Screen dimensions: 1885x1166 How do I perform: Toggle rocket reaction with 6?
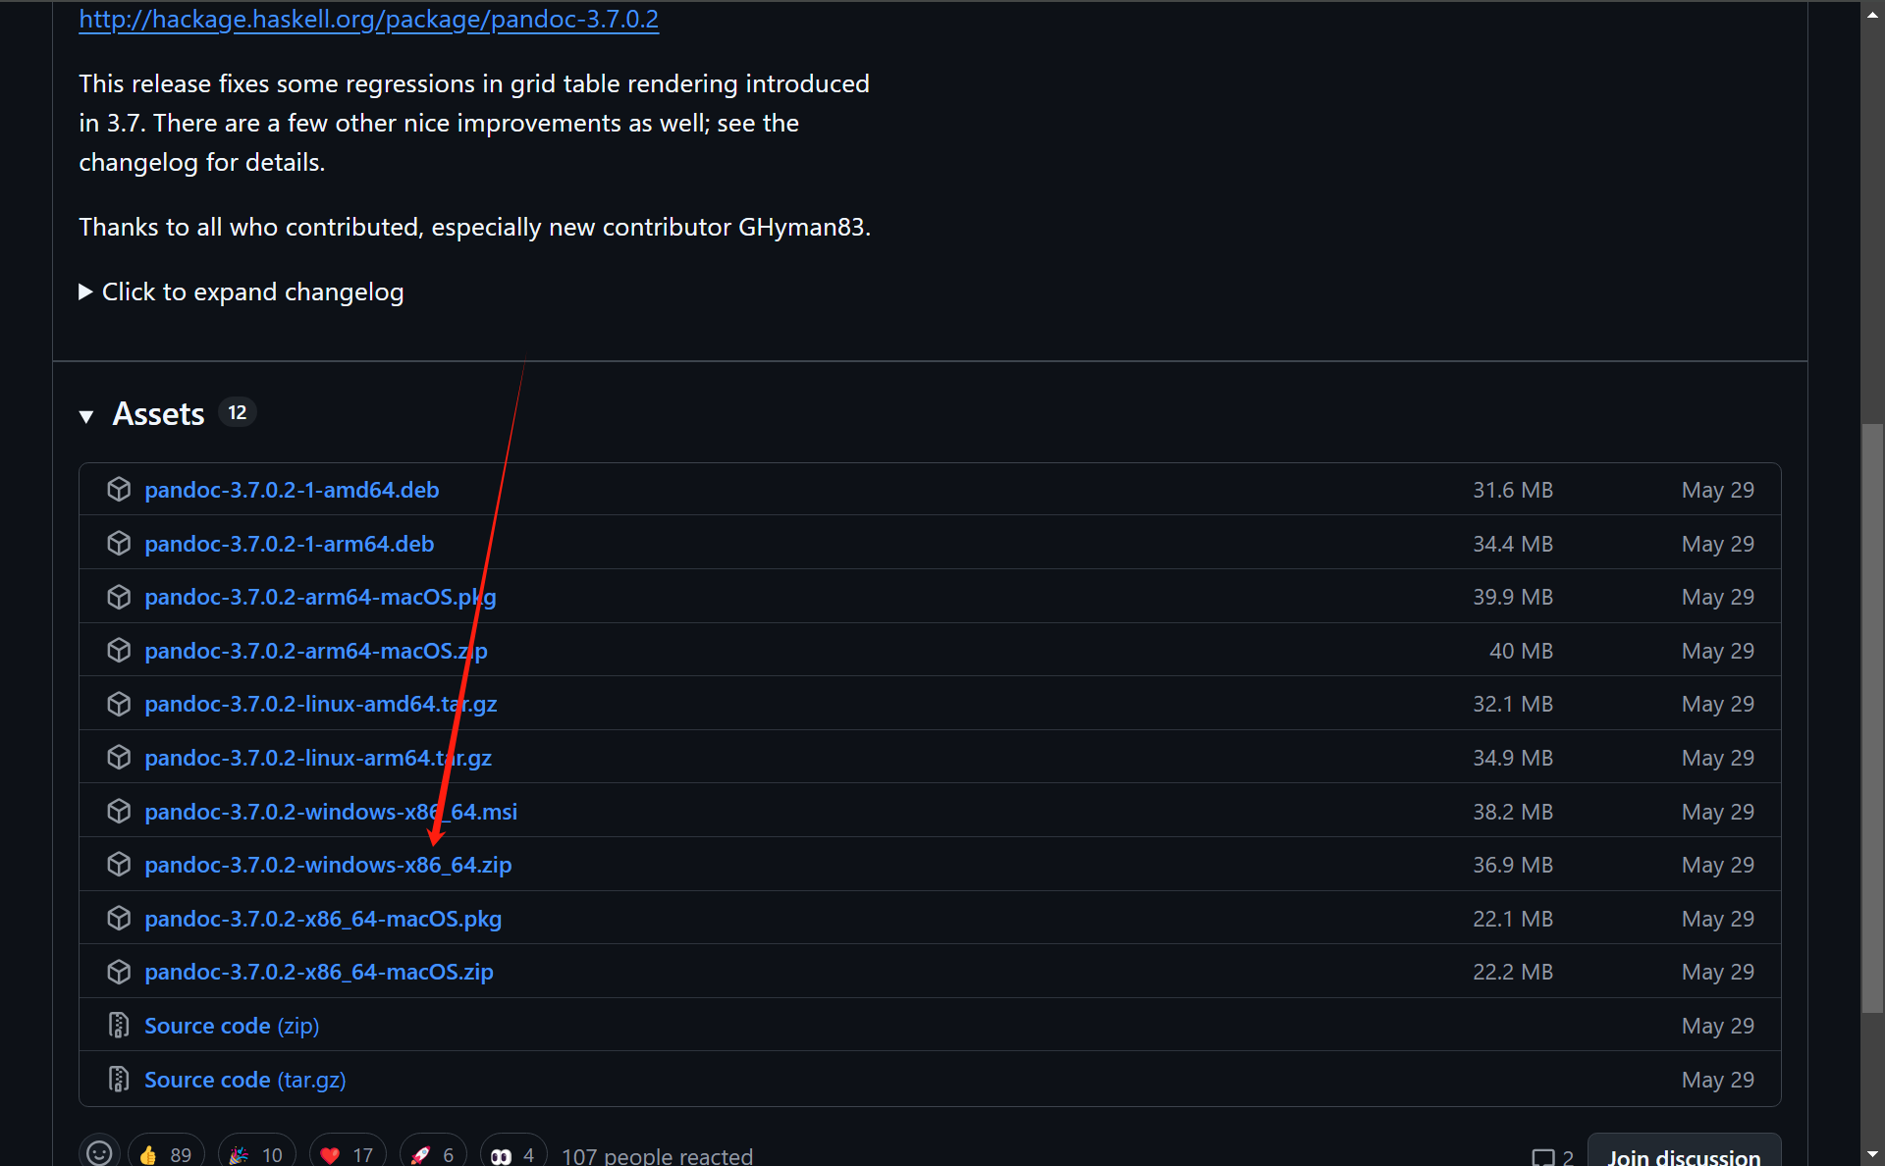pos(433,1154)
